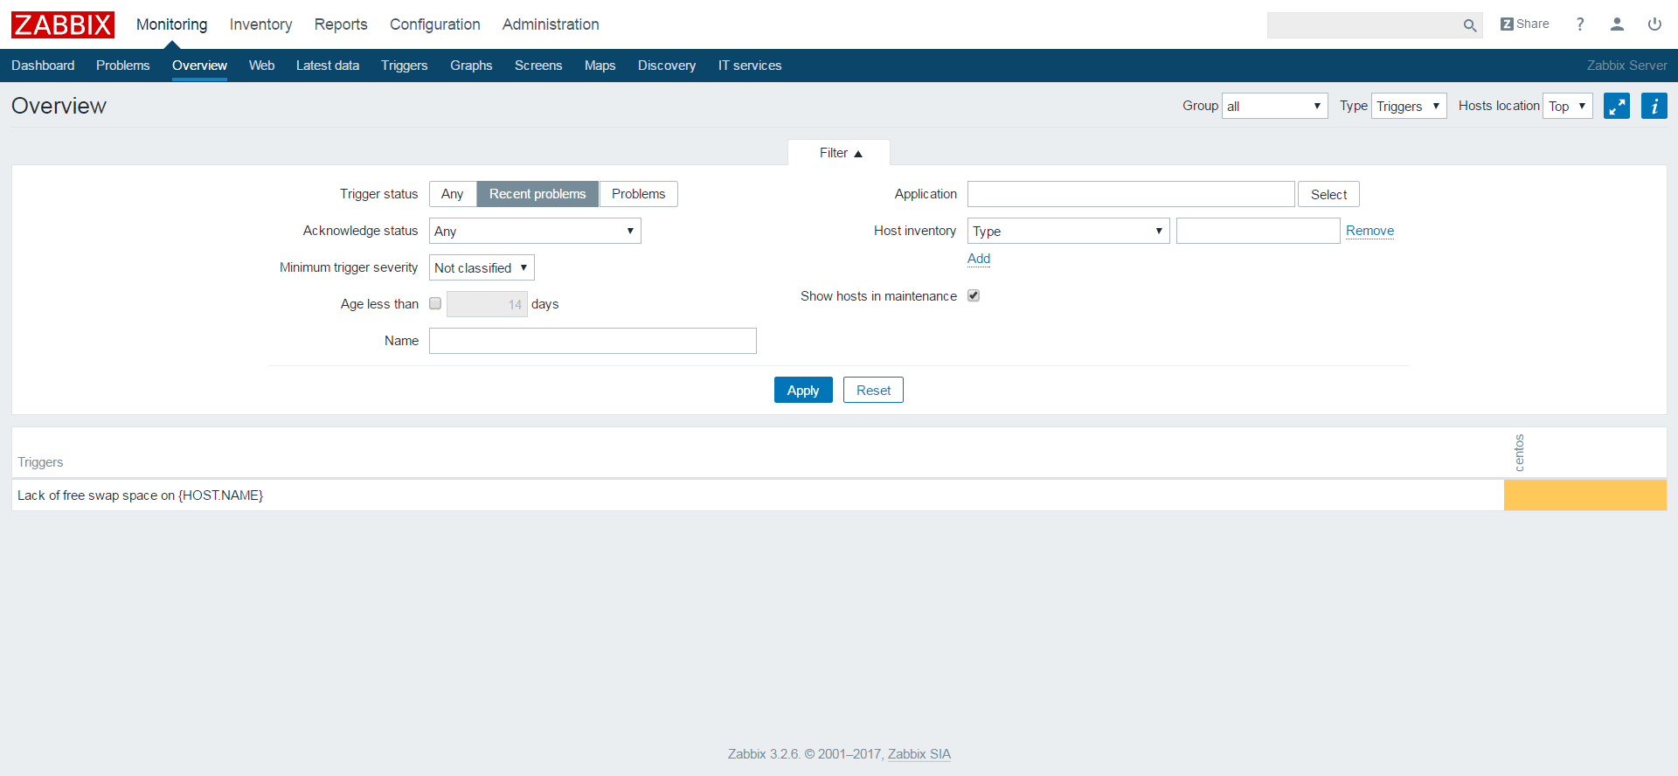Open the Overview submenu

tap(199, 66)
